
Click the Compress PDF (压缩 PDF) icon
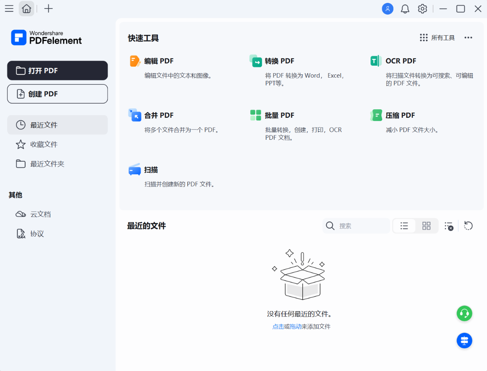pyautogui.click(x=376, y=115)
